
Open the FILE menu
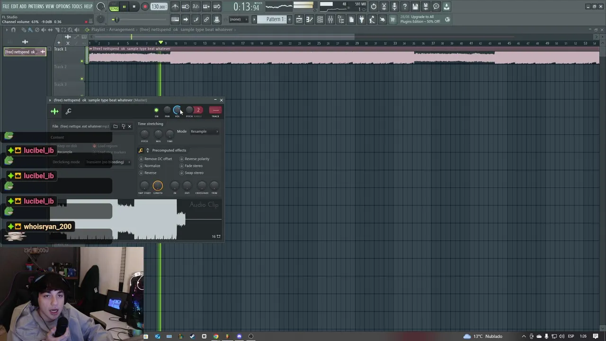coord(6,7)
